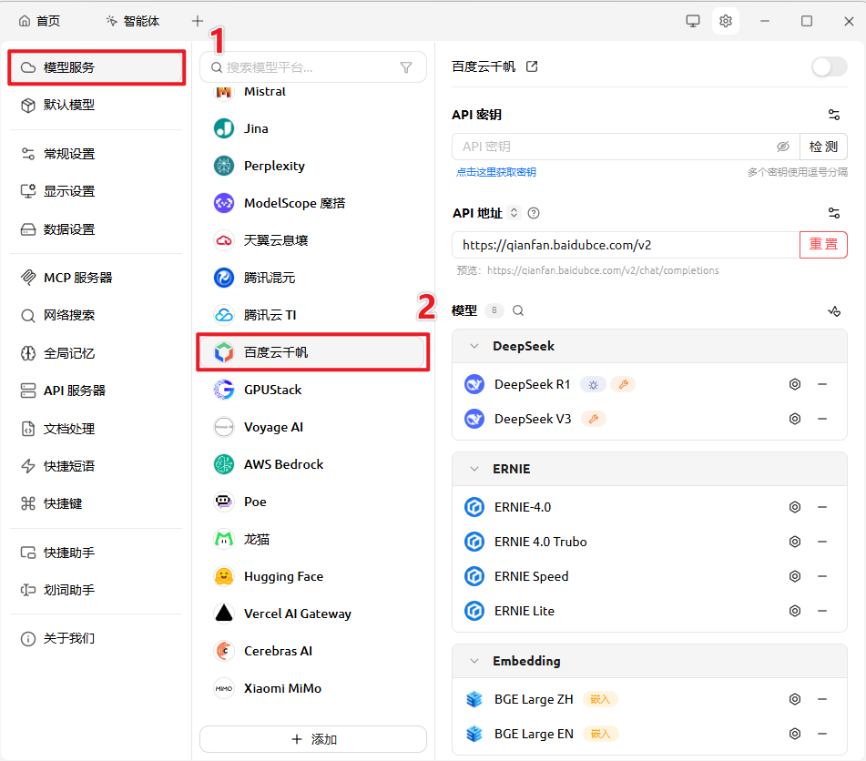Click the search icon next to 模型 heading
The height and width of the screenshot is (761, 866).
pyautogui.click(x=518, y=310)
